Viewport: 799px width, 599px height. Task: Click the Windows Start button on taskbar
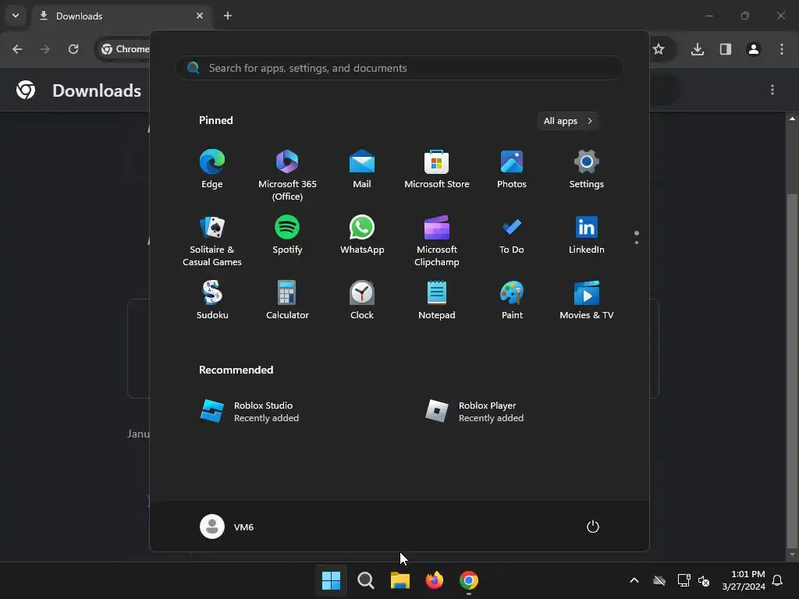(331, 580)
